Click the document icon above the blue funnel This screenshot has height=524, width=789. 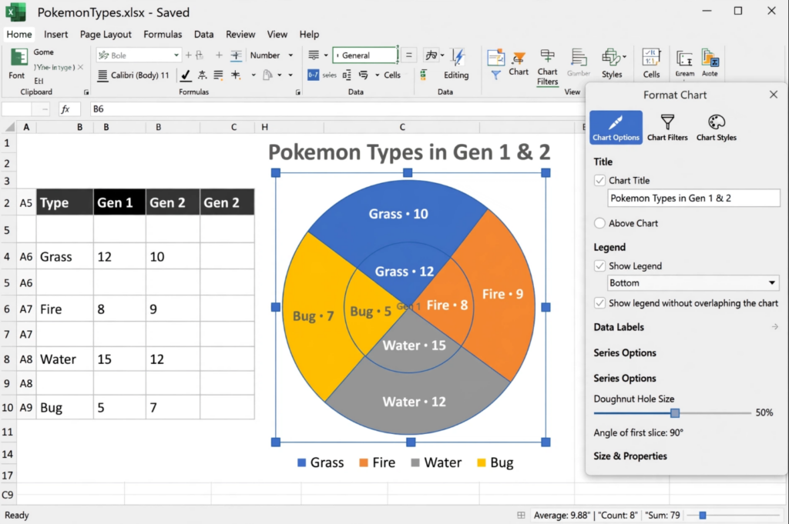coord(495,57)
